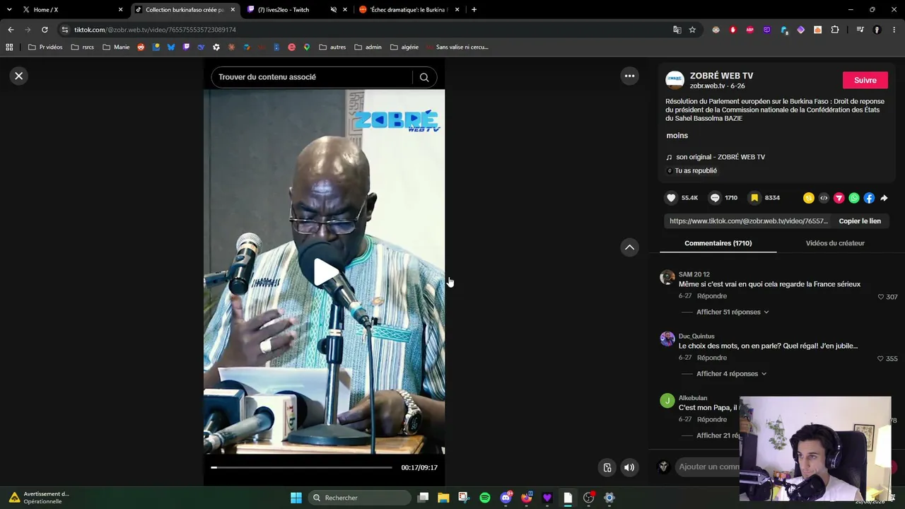This screenshot has width=905, height=509.
Task: Reply to SAM 20 12's comment
Action: tap(712, 296)
